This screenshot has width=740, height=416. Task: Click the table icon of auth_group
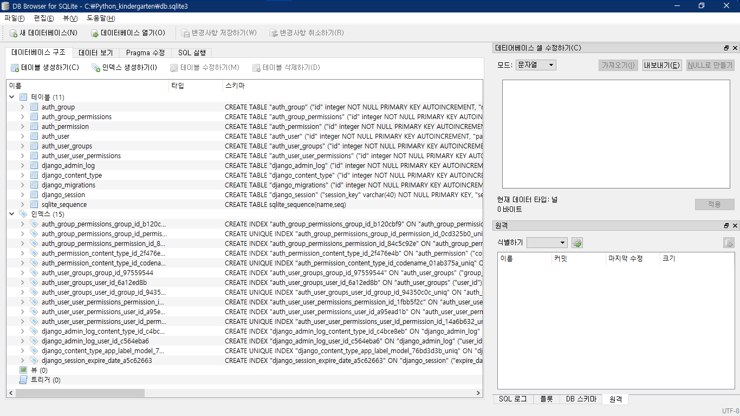(34, 107)
